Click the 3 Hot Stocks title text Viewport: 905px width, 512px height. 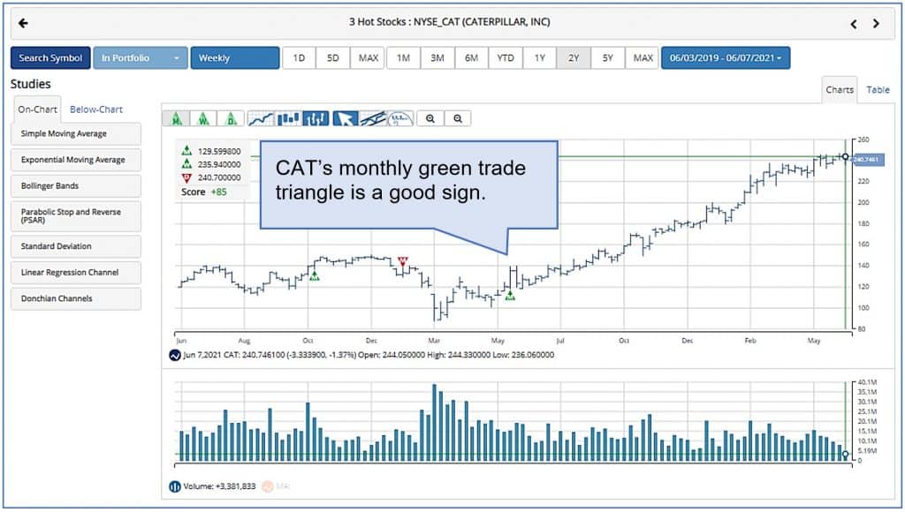449,22
